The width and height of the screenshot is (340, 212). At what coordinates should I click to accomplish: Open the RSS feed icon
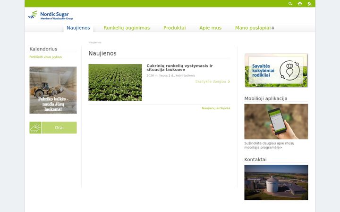[x=309, y=4]
